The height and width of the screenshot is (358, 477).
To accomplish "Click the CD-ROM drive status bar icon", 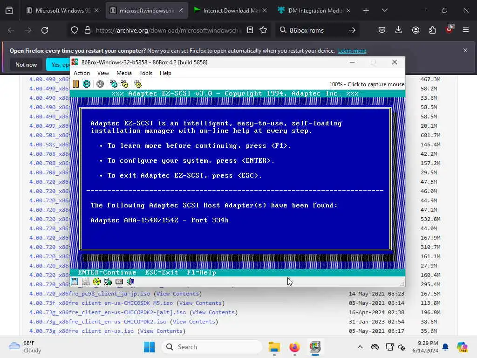I will pyautogui.click(x=97, y=282).
